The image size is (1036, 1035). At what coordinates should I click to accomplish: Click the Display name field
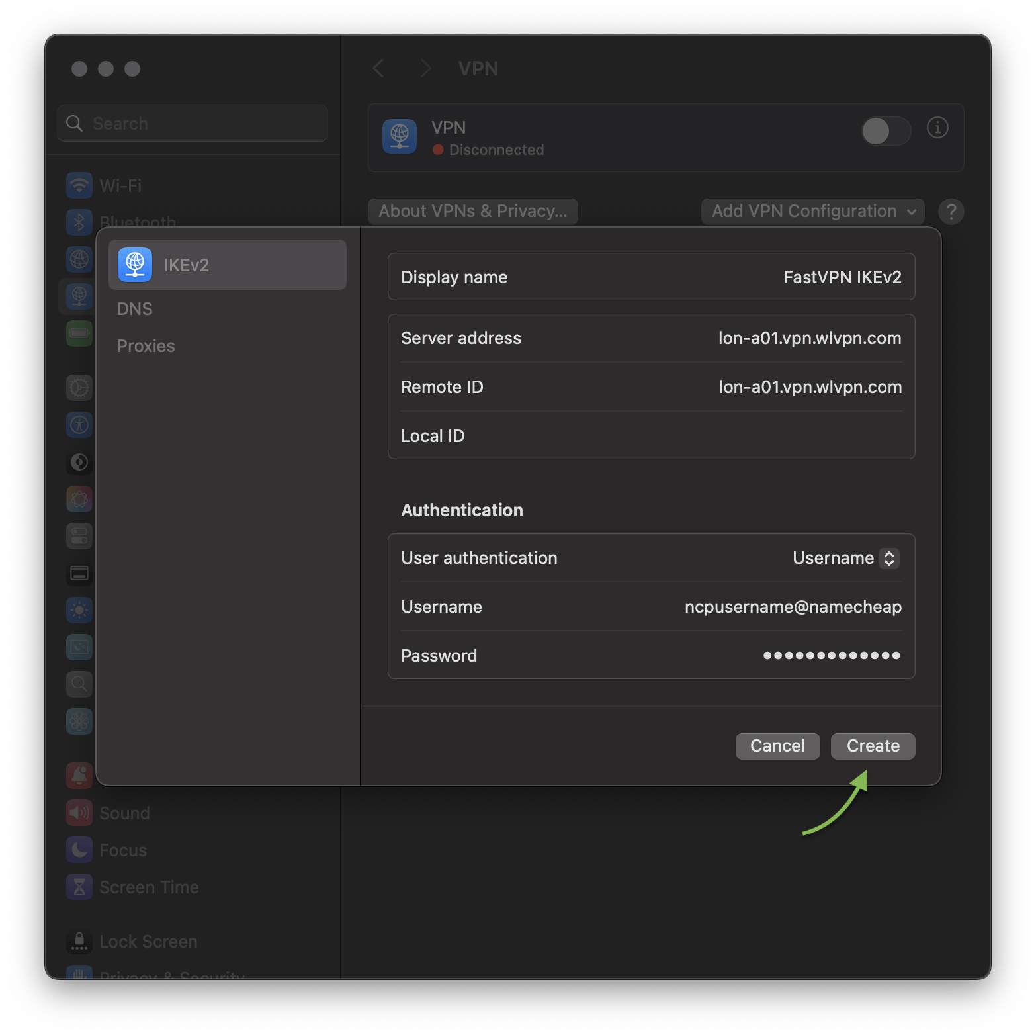[651, 277]
